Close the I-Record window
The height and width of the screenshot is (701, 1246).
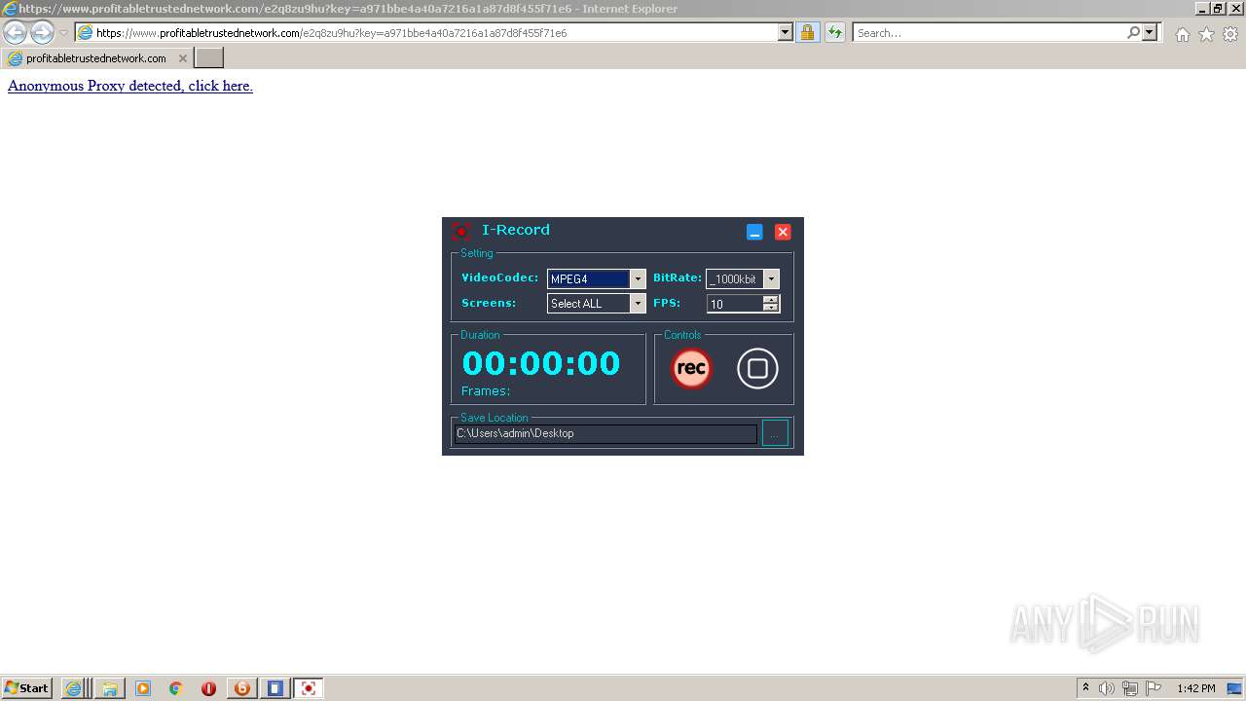point(783,232)
